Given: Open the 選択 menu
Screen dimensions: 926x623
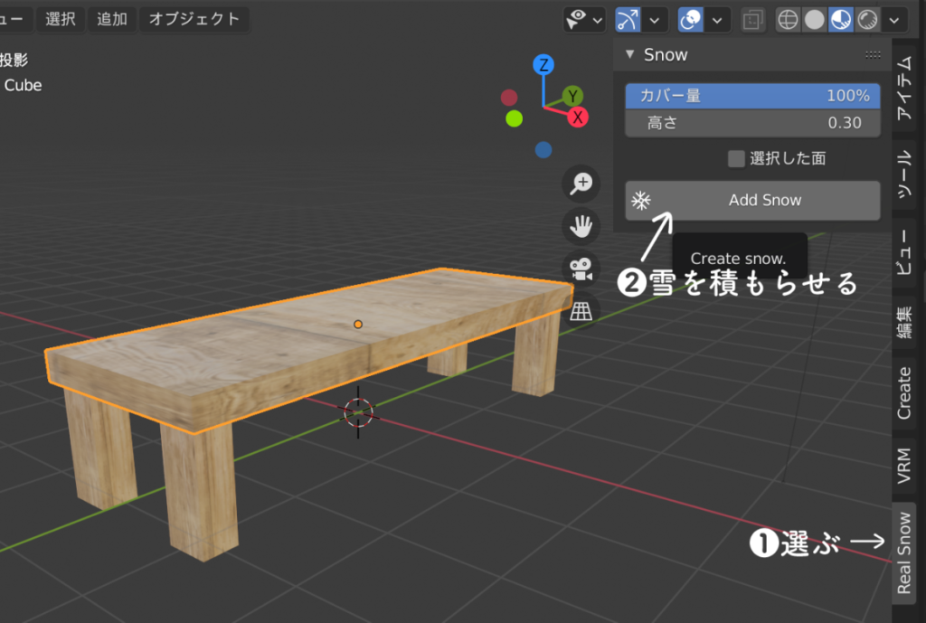Looking at the screenshot, I should coord(61,19).
